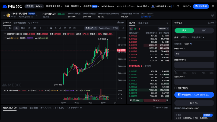Open the settings circle icon near countdown
The width and height of the screenshot is (217, 122).
tap(213, 15)
